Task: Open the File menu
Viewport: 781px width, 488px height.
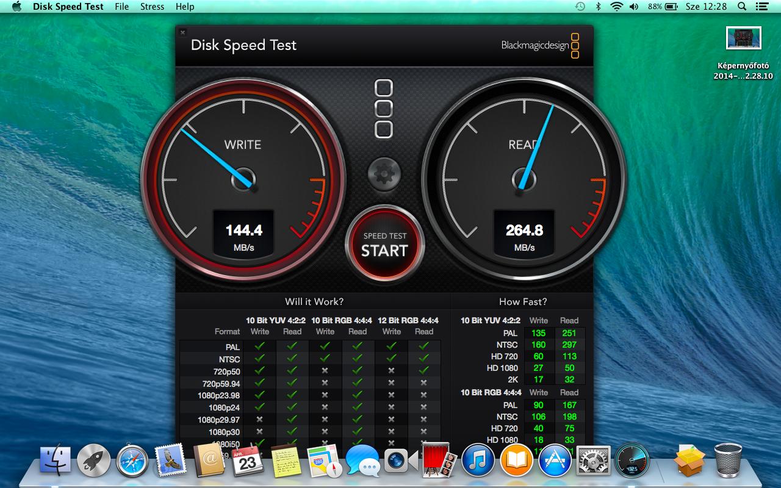Action: coord(122,7)
